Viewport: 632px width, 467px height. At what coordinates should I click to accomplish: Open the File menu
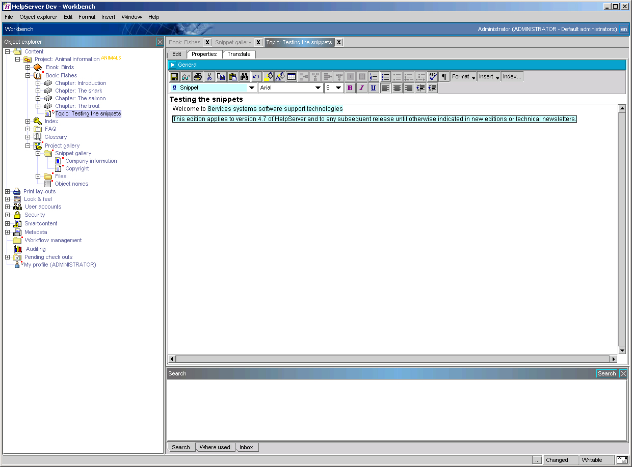9,17
